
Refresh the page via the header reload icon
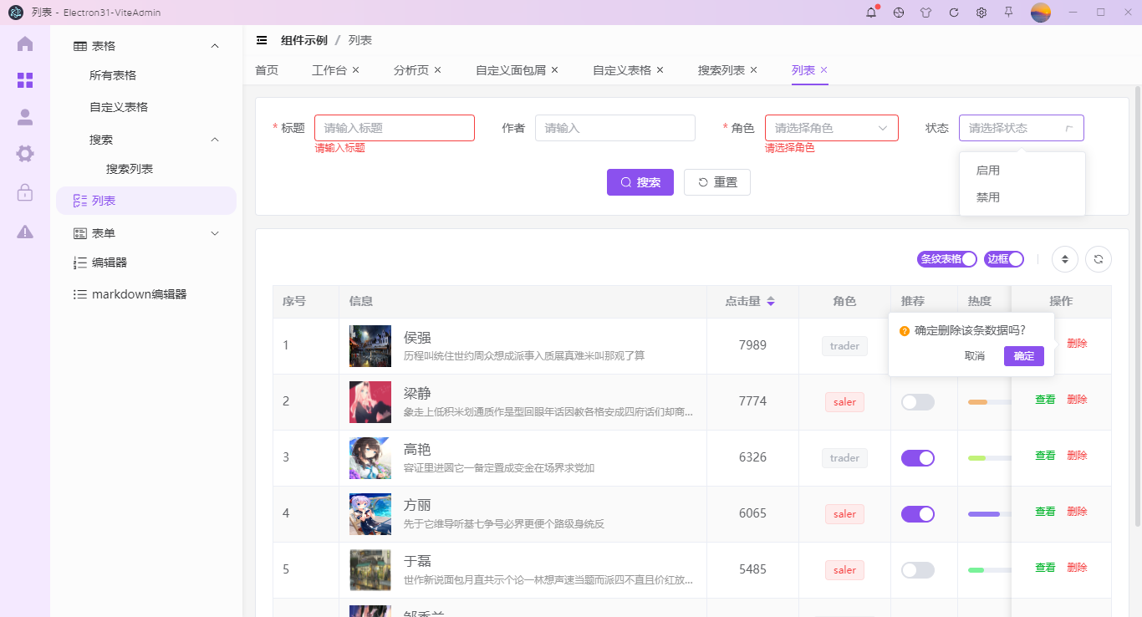[x=956, y=13]
